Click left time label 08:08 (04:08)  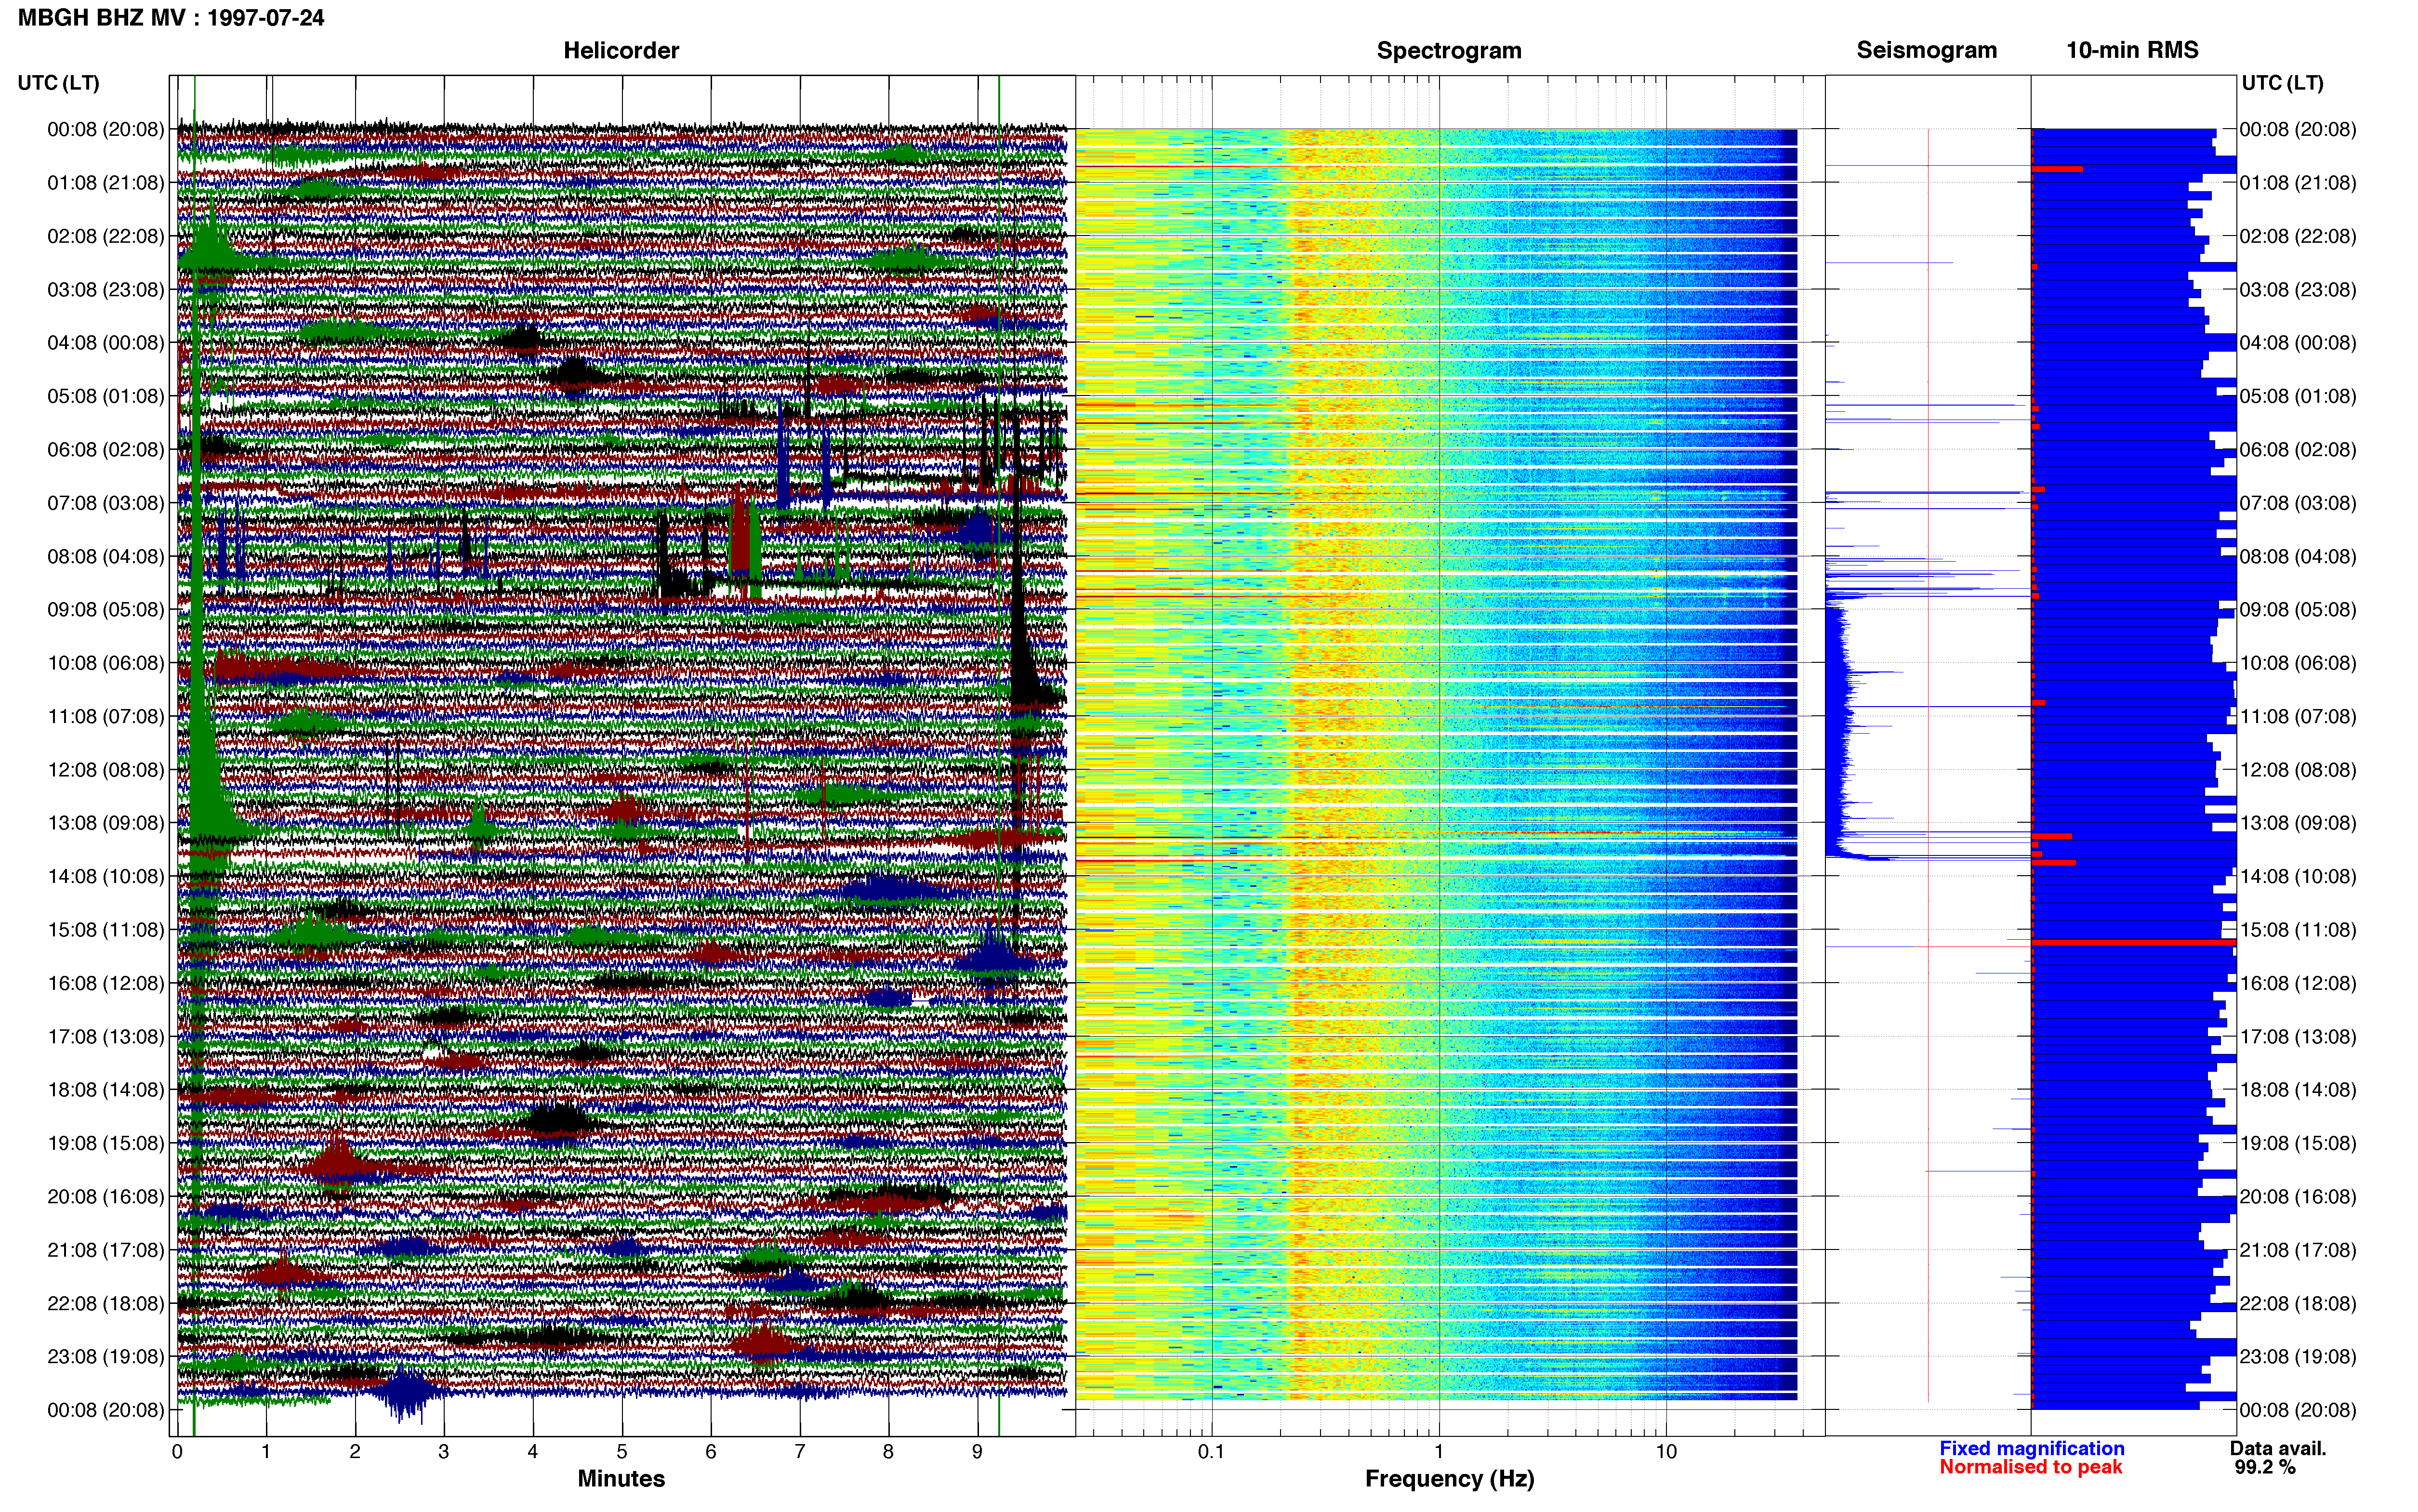[x=106, y=556]
